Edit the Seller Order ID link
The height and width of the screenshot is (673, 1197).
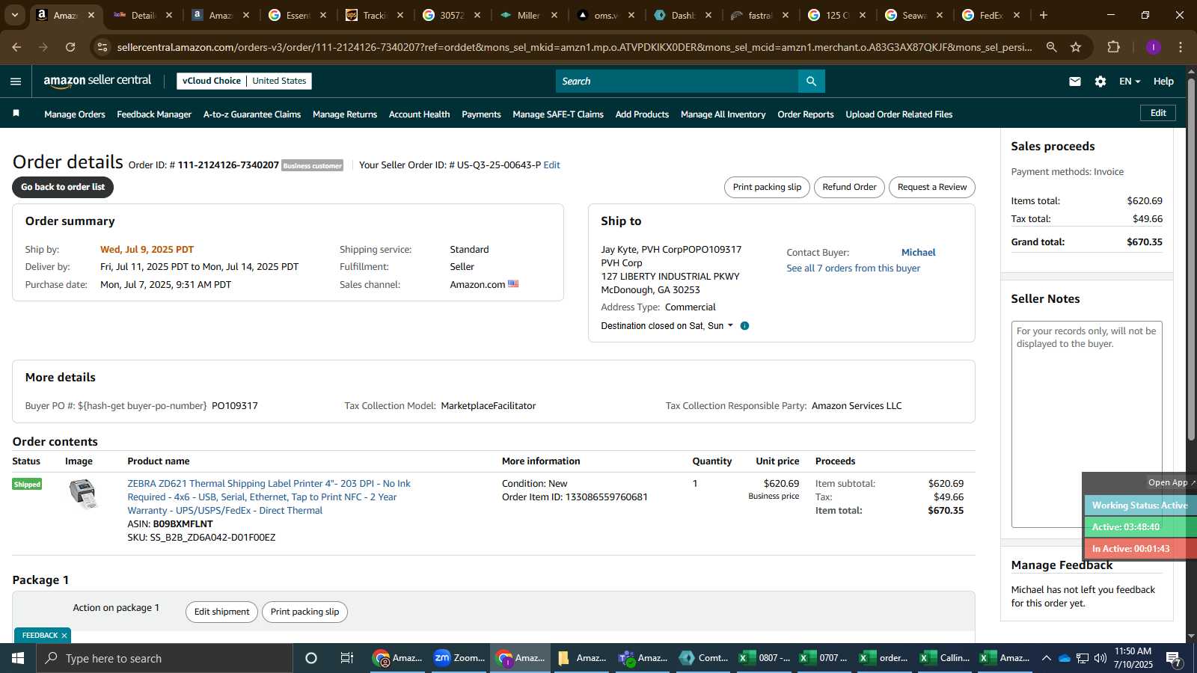pos(551,165)
